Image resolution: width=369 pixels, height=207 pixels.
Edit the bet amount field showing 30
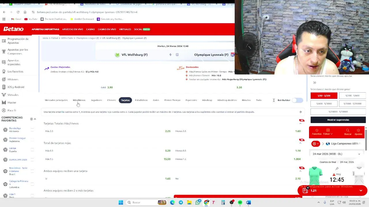338,83
